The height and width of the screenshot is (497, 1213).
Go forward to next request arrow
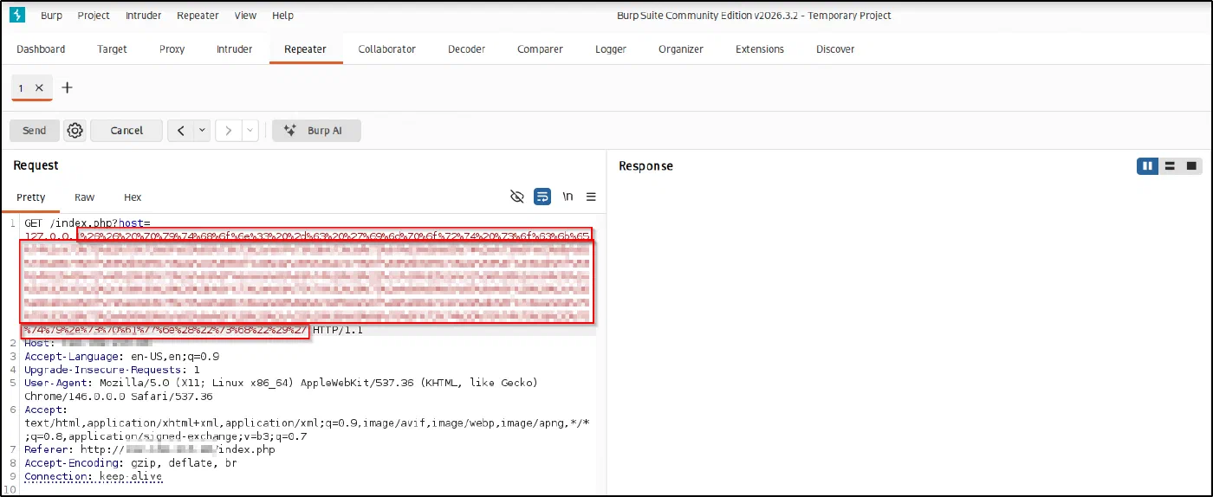point(228,131)
